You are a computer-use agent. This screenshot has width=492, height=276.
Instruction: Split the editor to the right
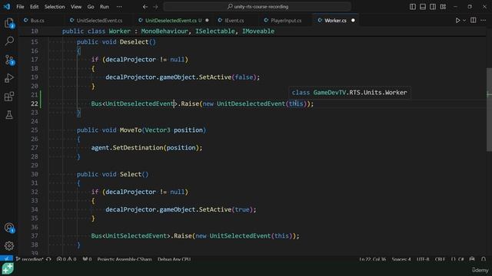pos(474,21)
